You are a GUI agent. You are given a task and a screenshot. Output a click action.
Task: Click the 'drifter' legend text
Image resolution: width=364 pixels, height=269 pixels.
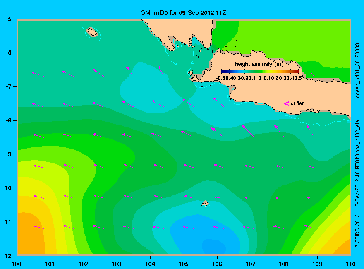(297, 103)
